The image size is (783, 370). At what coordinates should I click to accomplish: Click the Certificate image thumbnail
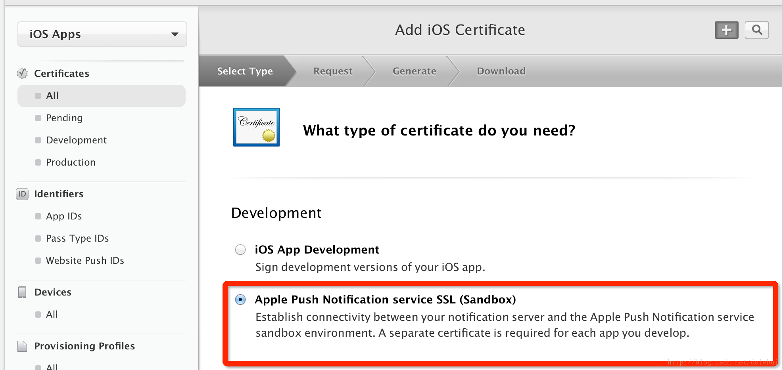(x=256, y=127)
